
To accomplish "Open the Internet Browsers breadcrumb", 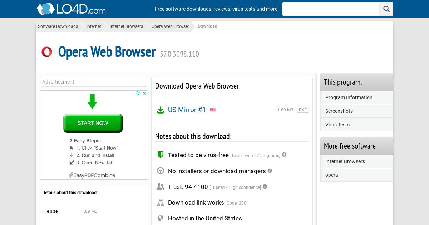I will 126,26.
